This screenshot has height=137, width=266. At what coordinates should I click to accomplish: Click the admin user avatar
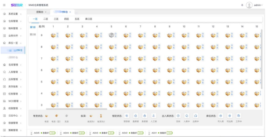point(249,5)
